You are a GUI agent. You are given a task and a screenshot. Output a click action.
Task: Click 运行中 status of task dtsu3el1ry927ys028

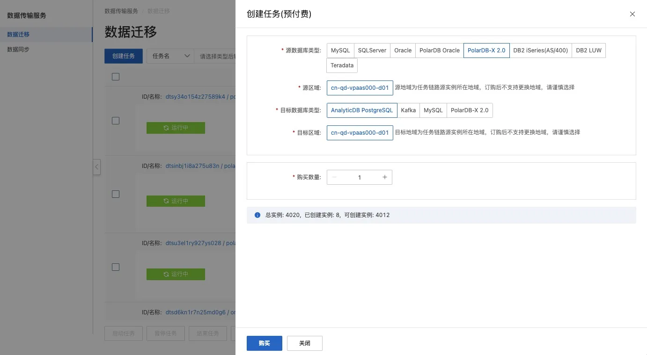(x=176, y=274)
